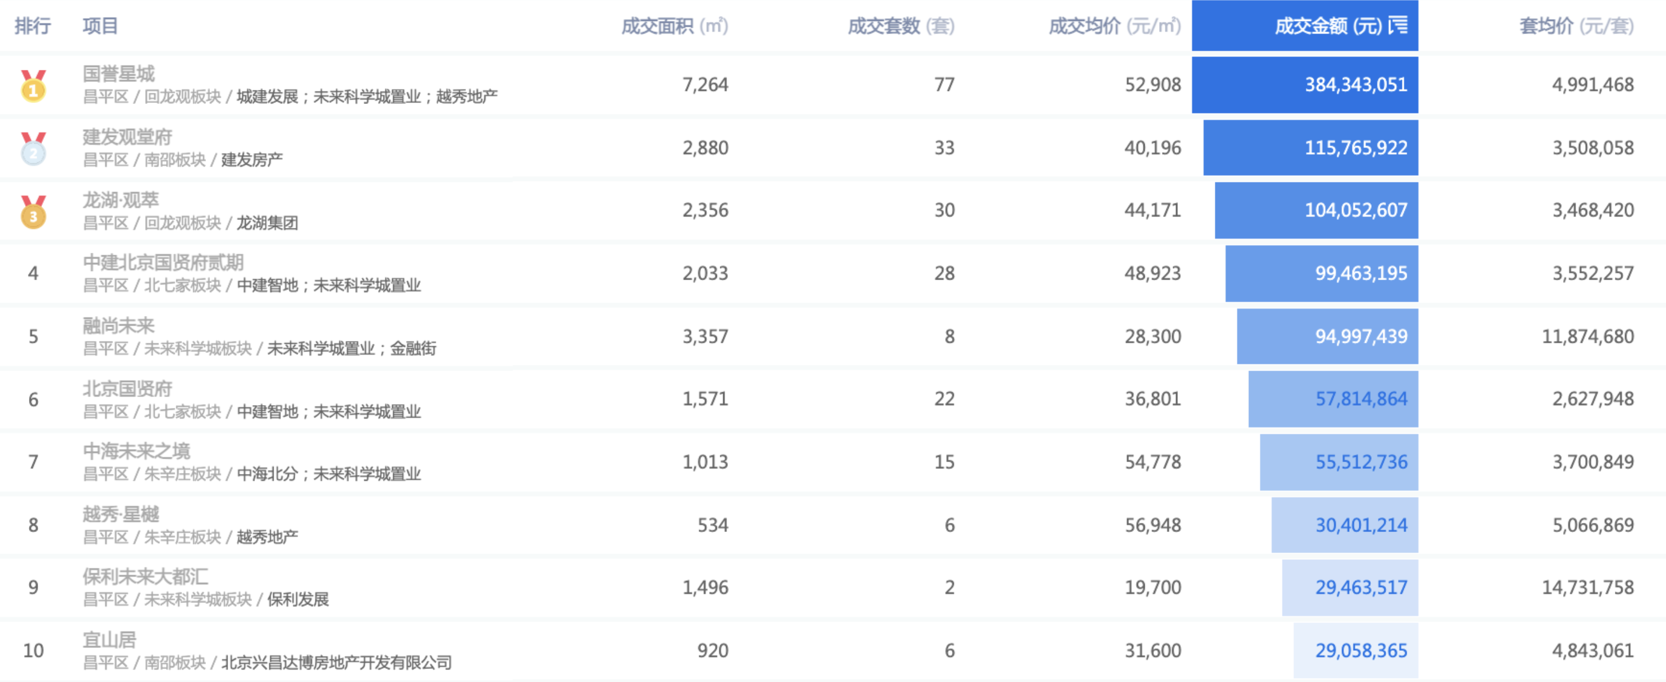Open the 建发观堂府 project link
Viewport: 1666px width, 682px height.
[127, 137]
